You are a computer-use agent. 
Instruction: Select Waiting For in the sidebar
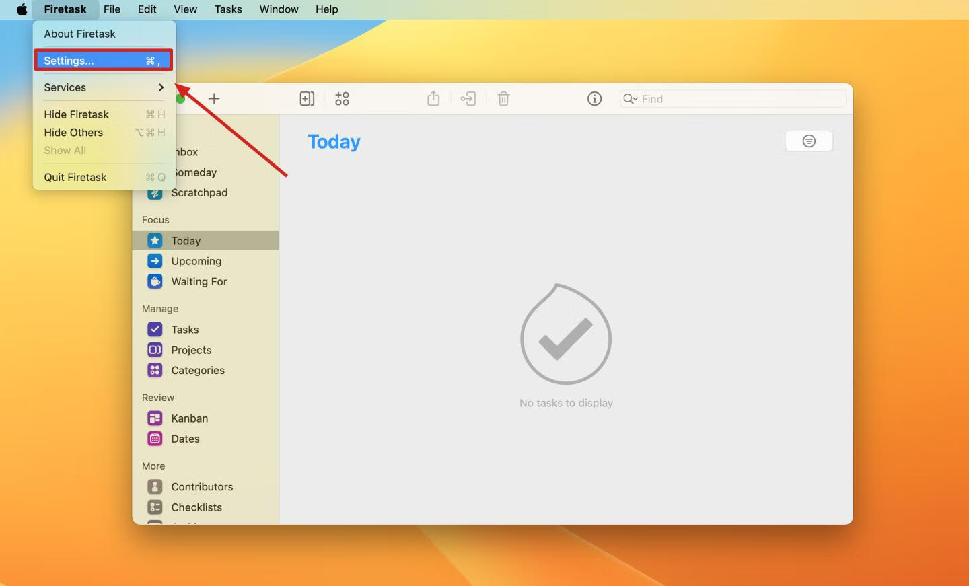[199, 281]
